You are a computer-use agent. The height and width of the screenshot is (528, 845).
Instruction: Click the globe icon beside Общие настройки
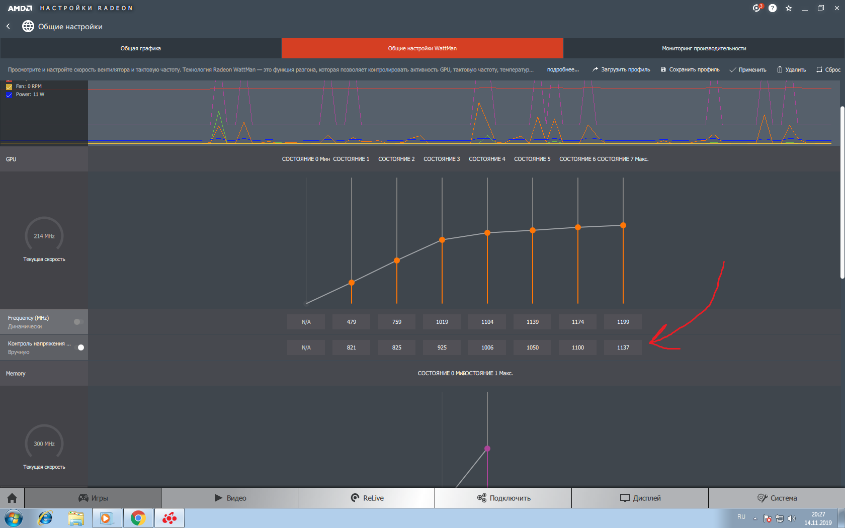coord(28,26)
